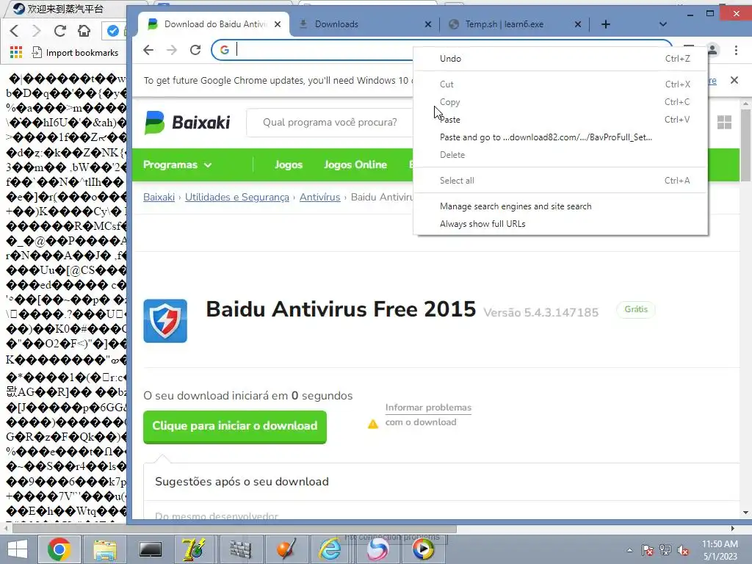The image size is (752, 564).
Task: Open the Windows Start button
Action: pyautogui.click(x=18, y=549)
